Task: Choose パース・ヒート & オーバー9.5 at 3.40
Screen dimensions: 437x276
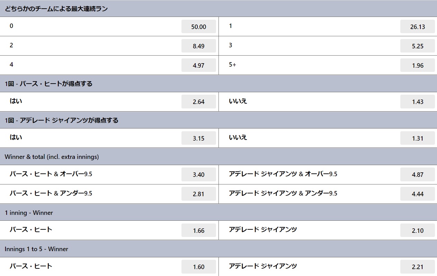Action: 199,174
